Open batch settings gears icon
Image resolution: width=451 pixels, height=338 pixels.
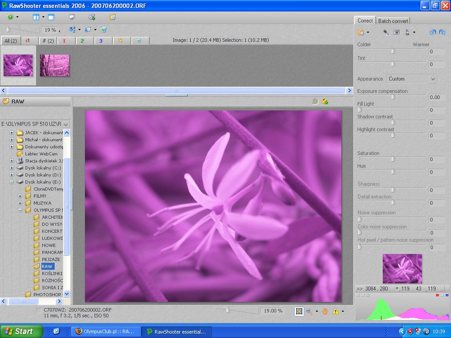coord(92,17)
